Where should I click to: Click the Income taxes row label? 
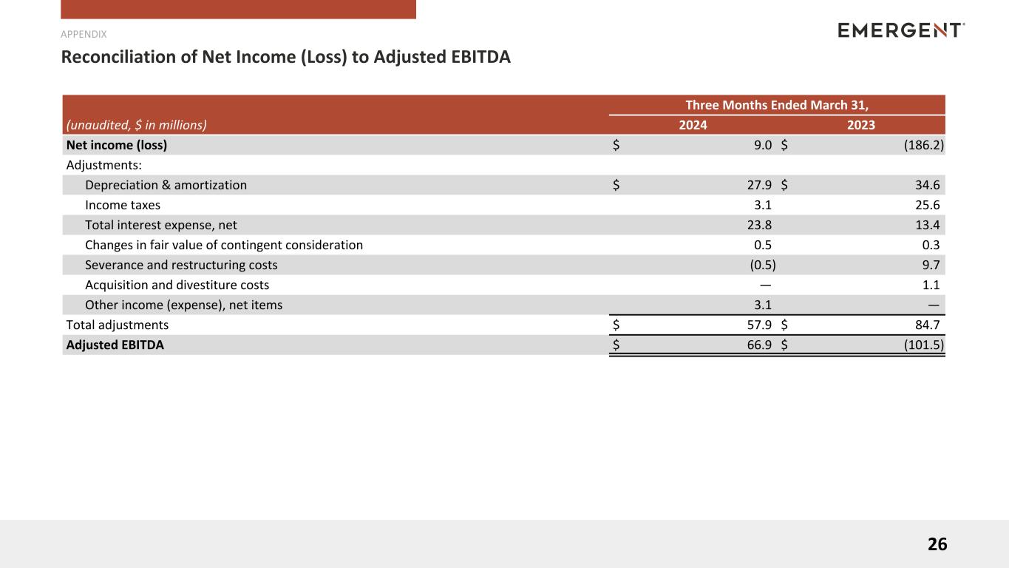[x=123, y=205]
